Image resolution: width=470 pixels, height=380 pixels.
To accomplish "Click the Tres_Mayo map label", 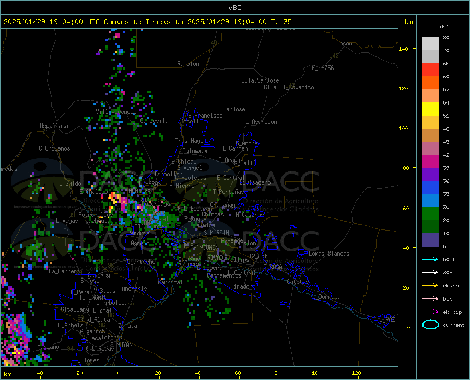I will click(x=189, y=141).
